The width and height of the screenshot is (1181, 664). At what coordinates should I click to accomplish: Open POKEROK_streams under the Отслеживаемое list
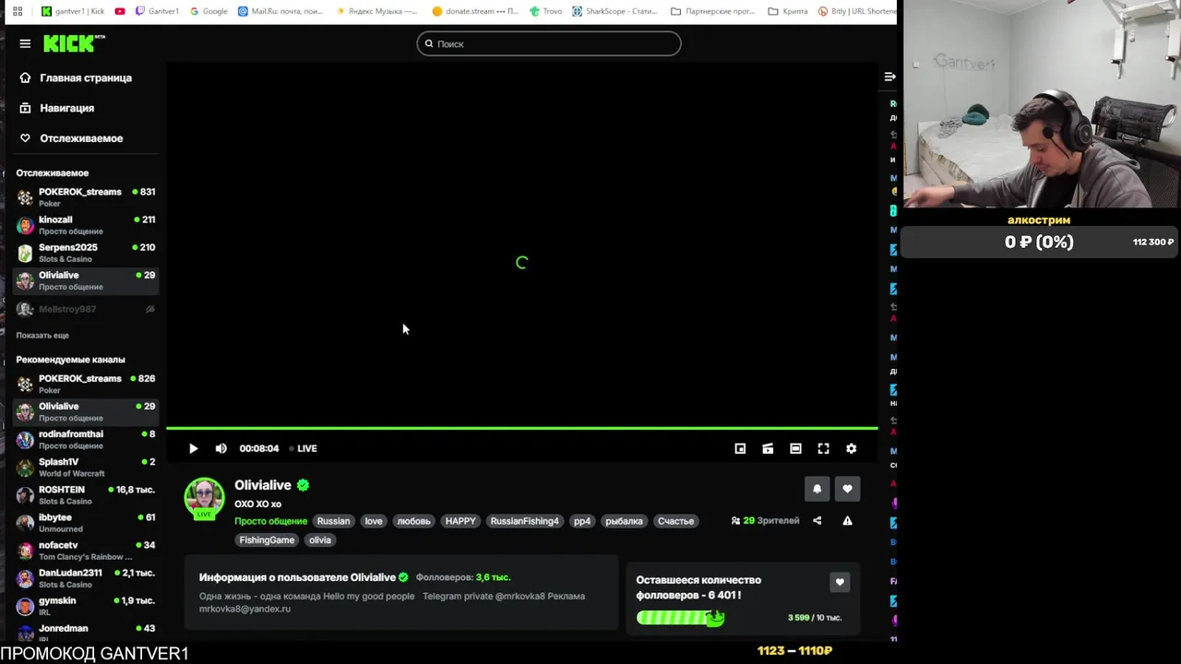[86, 197]
